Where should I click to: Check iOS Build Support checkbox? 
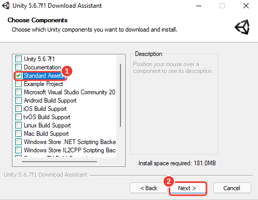18,109
